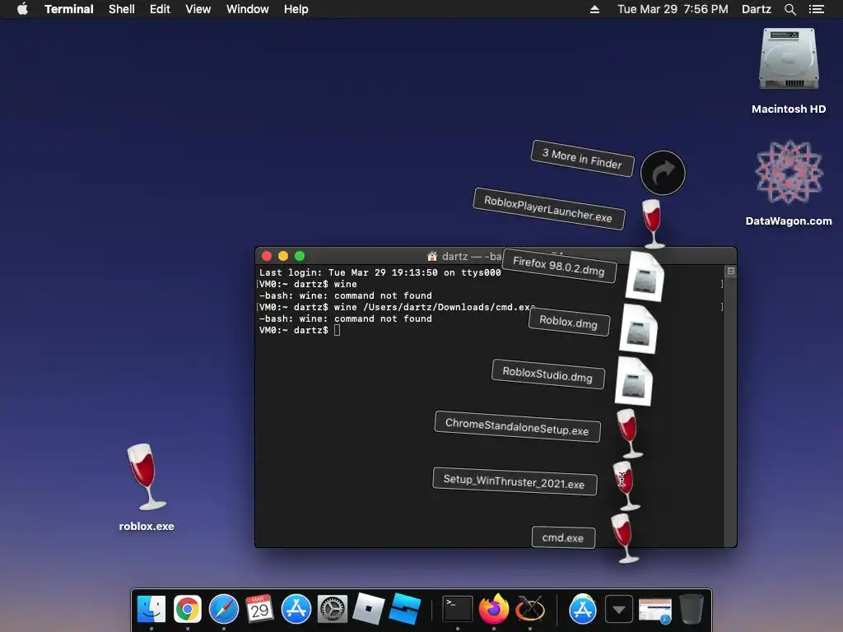Click the 3 More in Finder arrow
Viewport: 843px width, 632px height.
pyautogui.click(x=663, y=173)
